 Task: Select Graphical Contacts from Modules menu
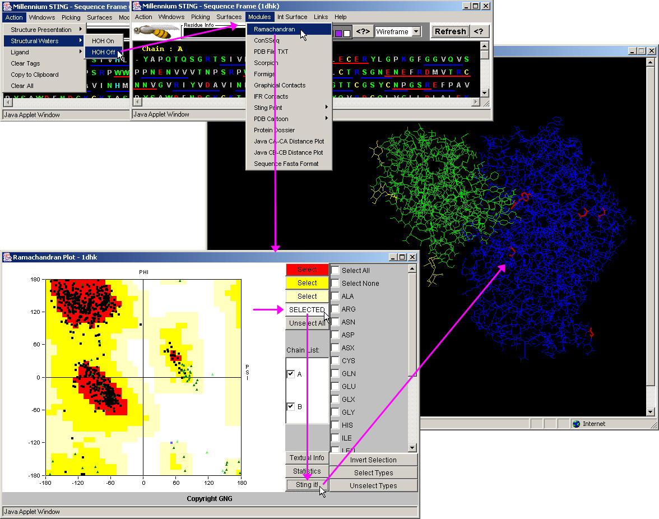click(289, 85)
